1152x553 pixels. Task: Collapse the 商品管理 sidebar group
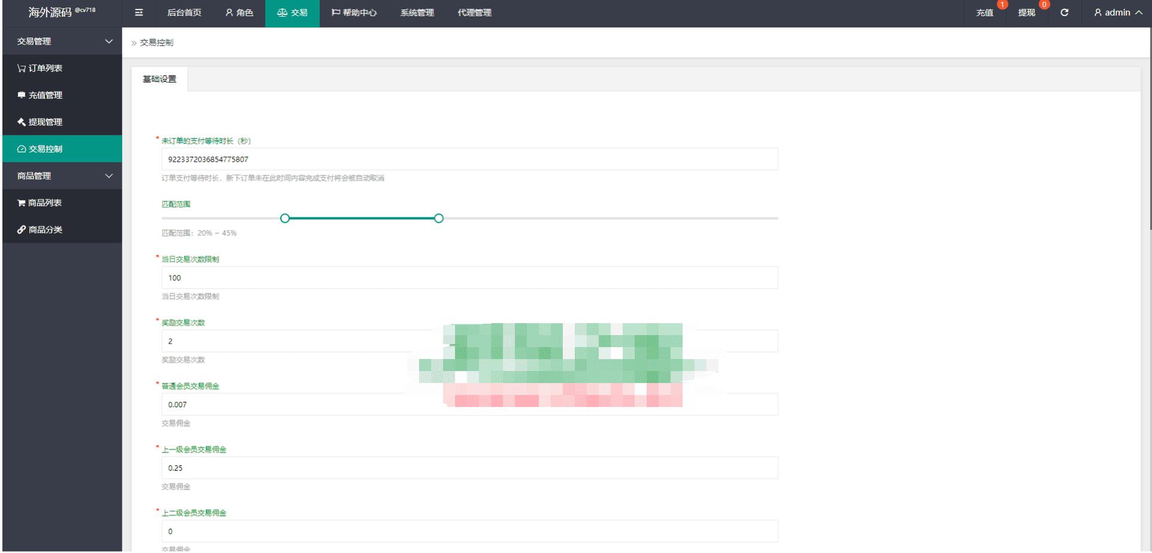[x=62, y=176]
